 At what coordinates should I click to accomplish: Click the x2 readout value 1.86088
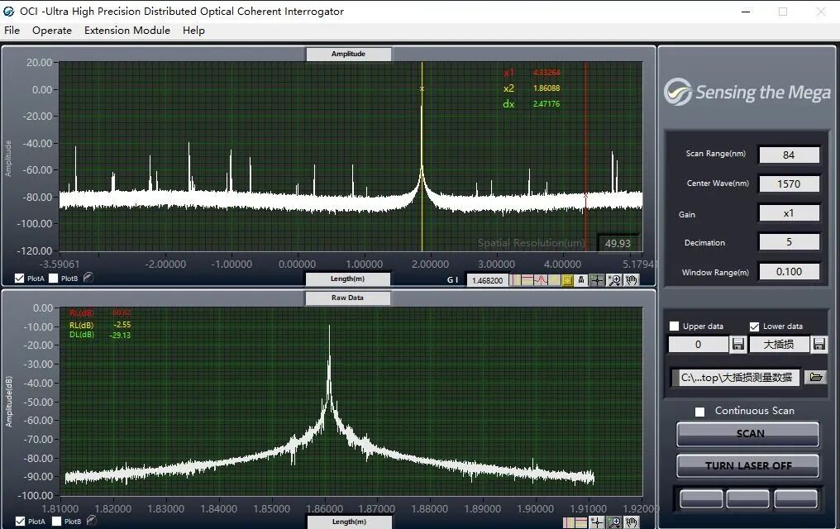[546, 88]
